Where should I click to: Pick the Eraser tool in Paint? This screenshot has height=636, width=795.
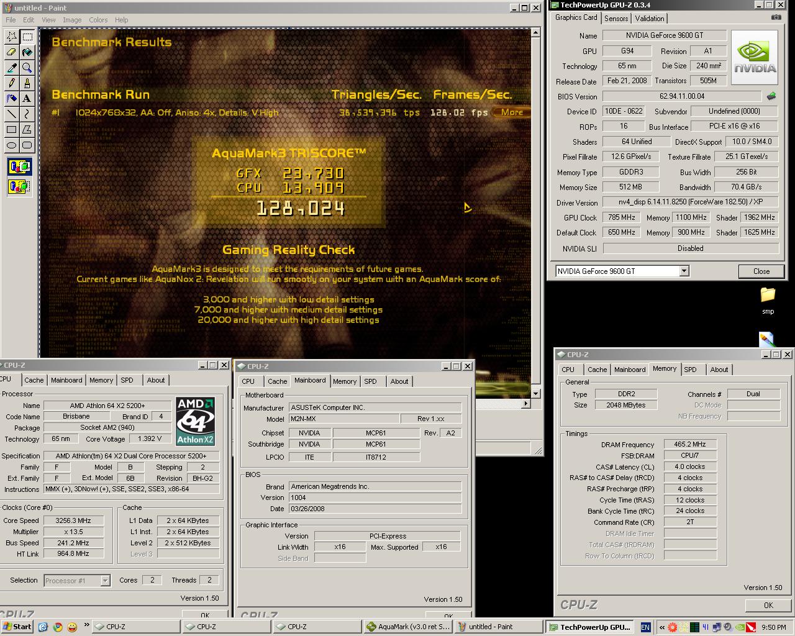pos(11,52)
